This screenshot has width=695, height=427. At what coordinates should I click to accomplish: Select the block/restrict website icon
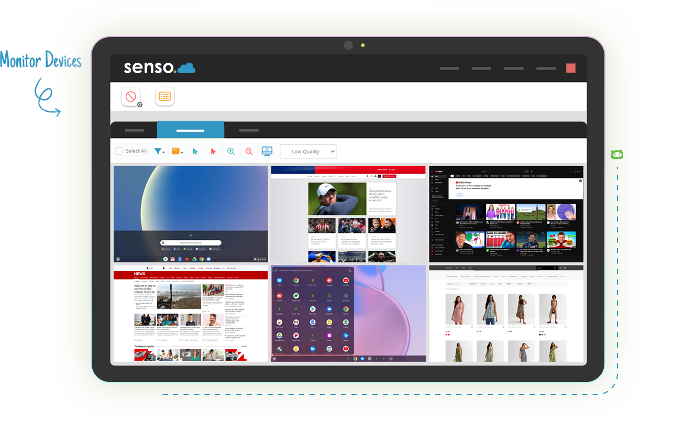click(130, 96)
